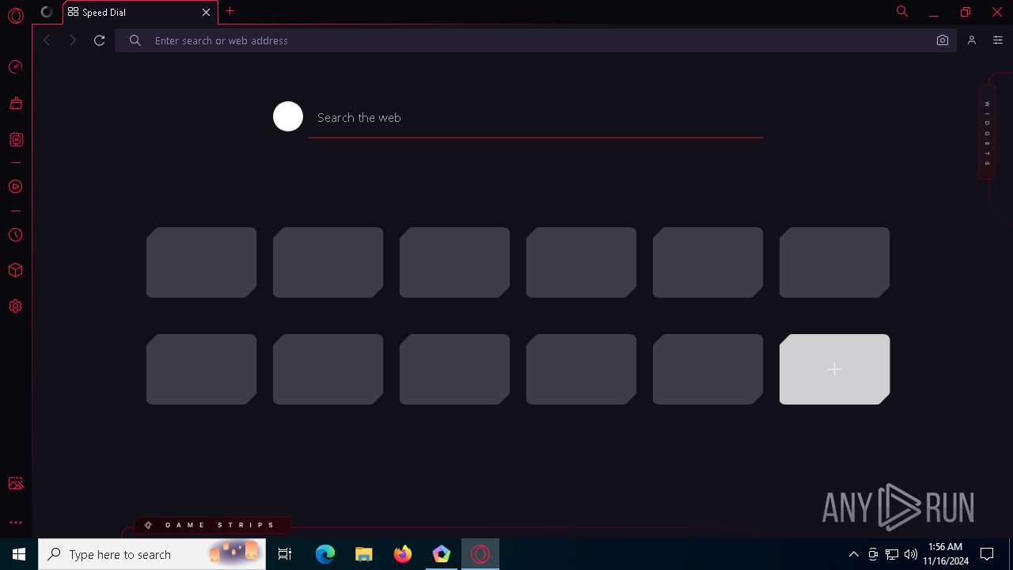Open the profile account icon
Image resolution: width=1013 pixels, height=570 pixels.
(x=972, y=40)
